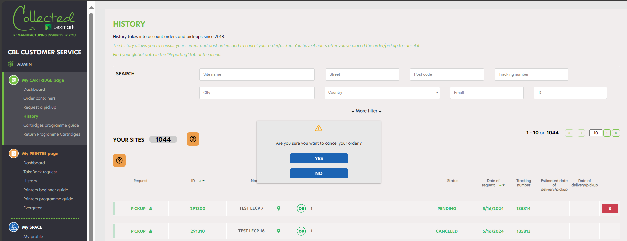Click the OB badge in order 291300 row
The image size is (627, 241).
click(x=301, y=208)
